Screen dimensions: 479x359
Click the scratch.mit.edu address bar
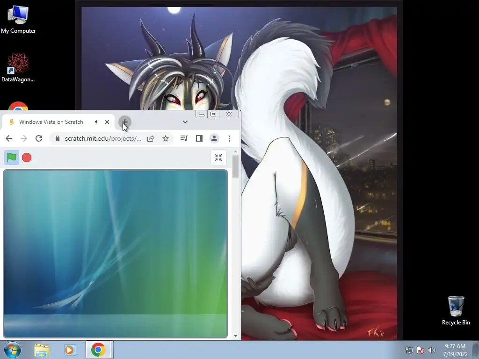pos(103,138)
